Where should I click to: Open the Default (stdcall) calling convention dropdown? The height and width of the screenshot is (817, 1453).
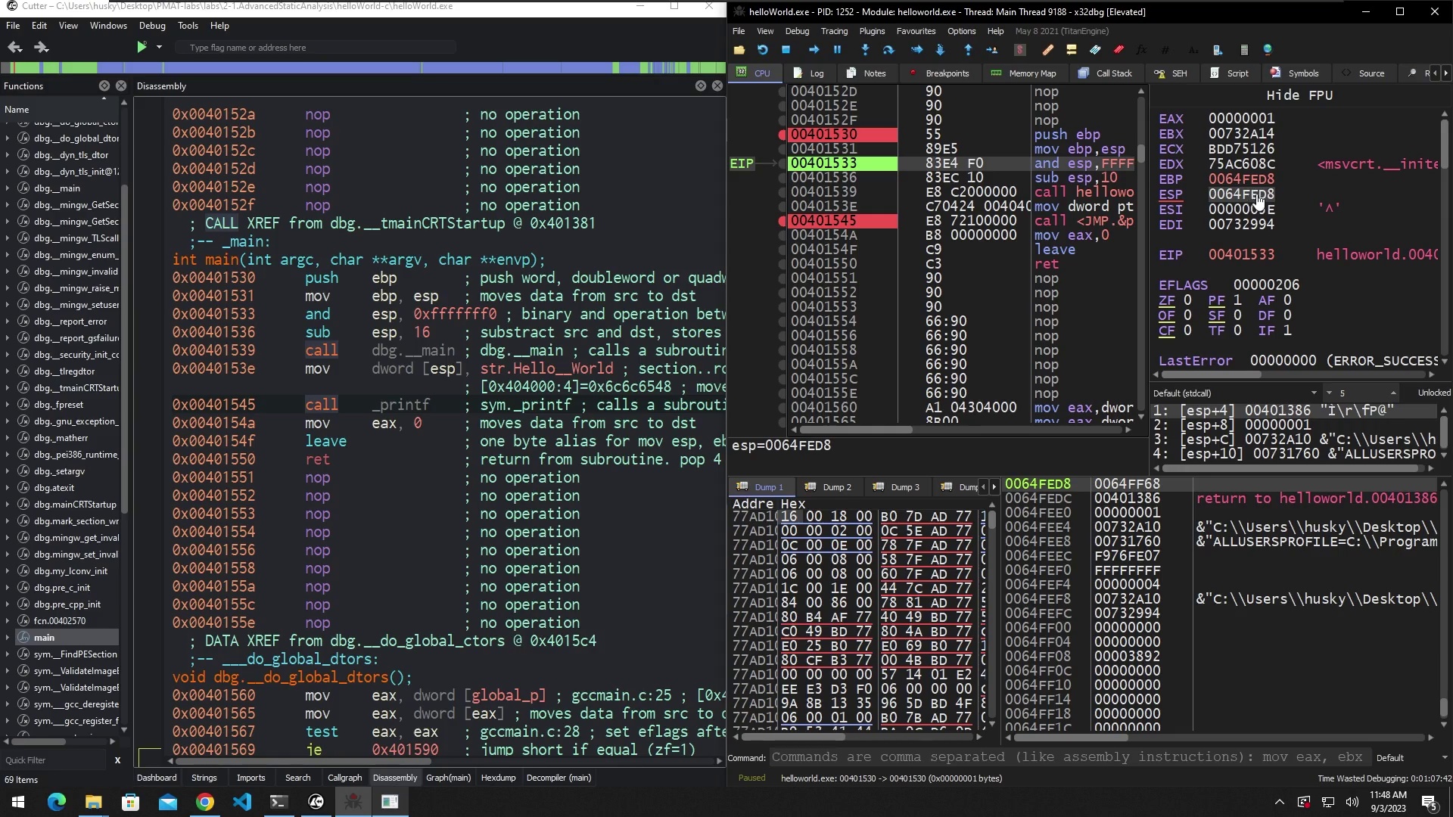click(x=1235, y=393)
